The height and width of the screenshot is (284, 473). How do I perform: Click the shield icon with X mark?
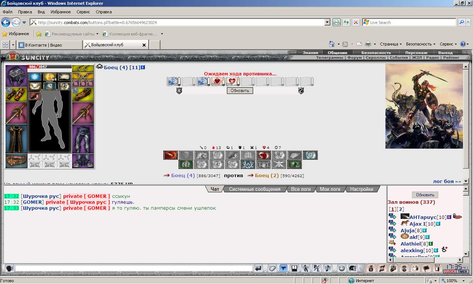coord(179,91)
